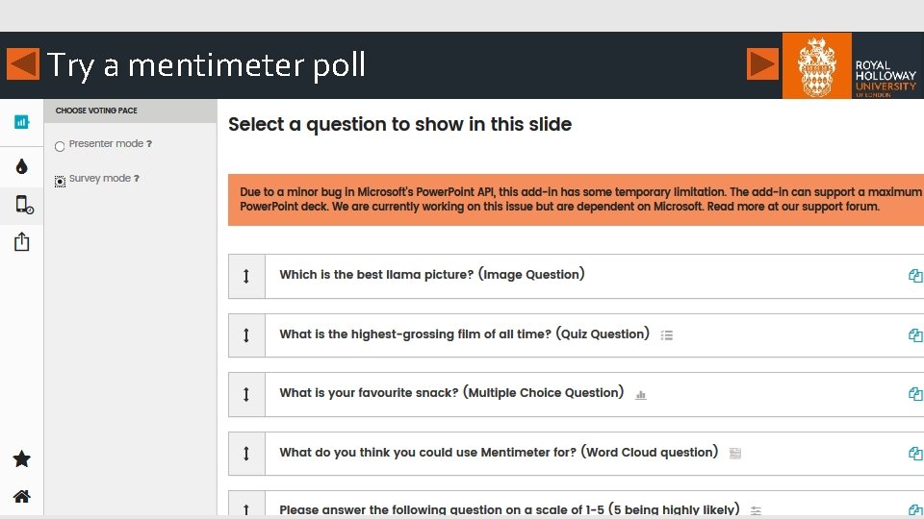Select the phone voting pace icon
The image size is (924, 519).
click(23, 204)
